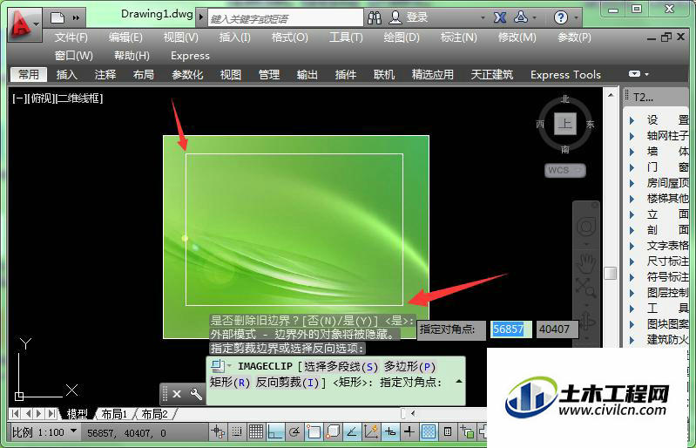Toggle Infer Constraints in the status bar
Image resolution: width=696 pixels, height=448 pixels.
pos(218,431)
